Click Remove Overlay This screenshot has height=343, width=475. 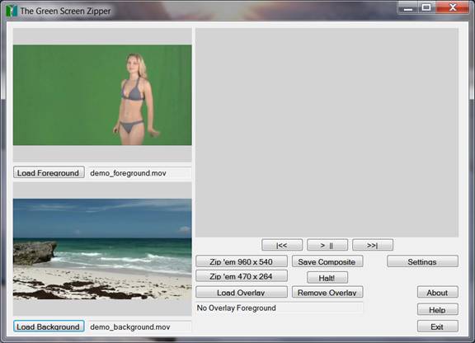coord(327,293)
